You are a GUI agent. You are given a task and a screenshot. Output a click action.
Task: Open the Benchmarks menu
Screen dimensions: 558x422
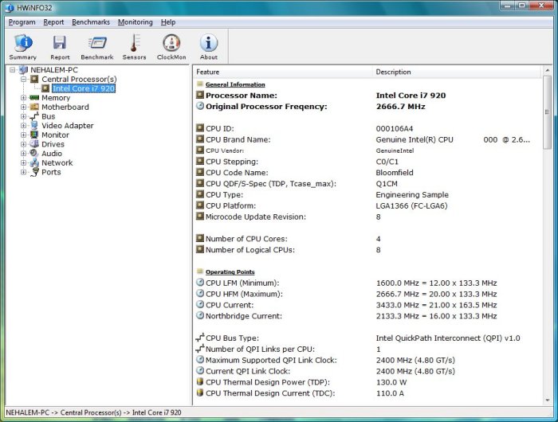click(91, 22)
